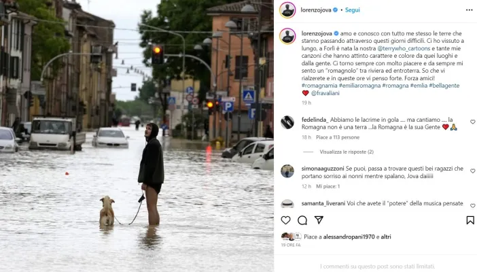Open the lorenzojova profile picture in the header

point(287,10)
